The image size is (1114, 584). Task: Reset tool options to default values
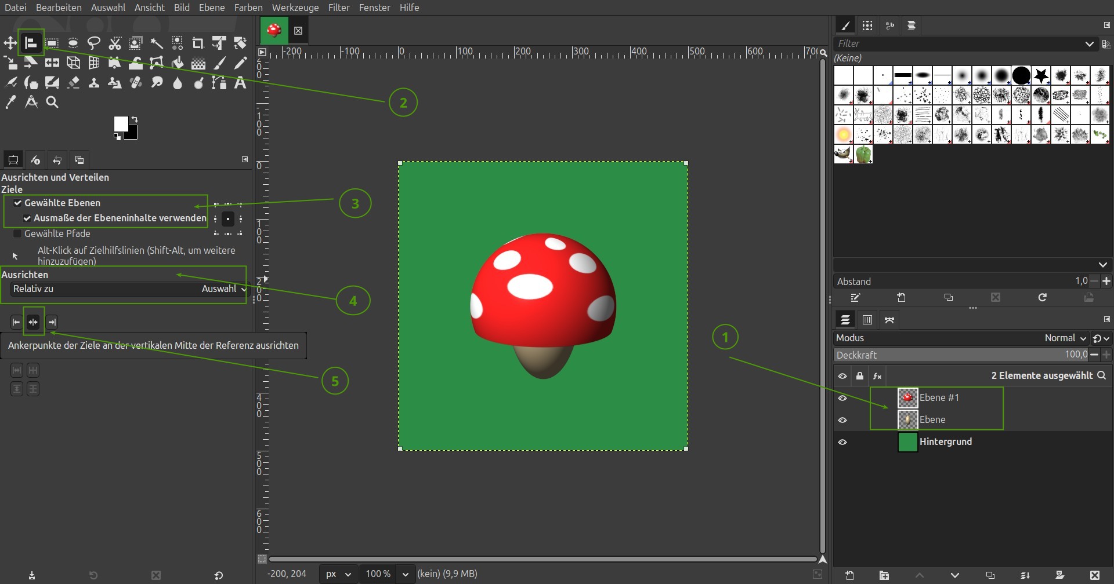tap(219, 575)
